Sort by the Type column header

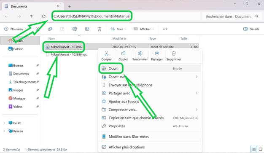(x=153, y=38)
